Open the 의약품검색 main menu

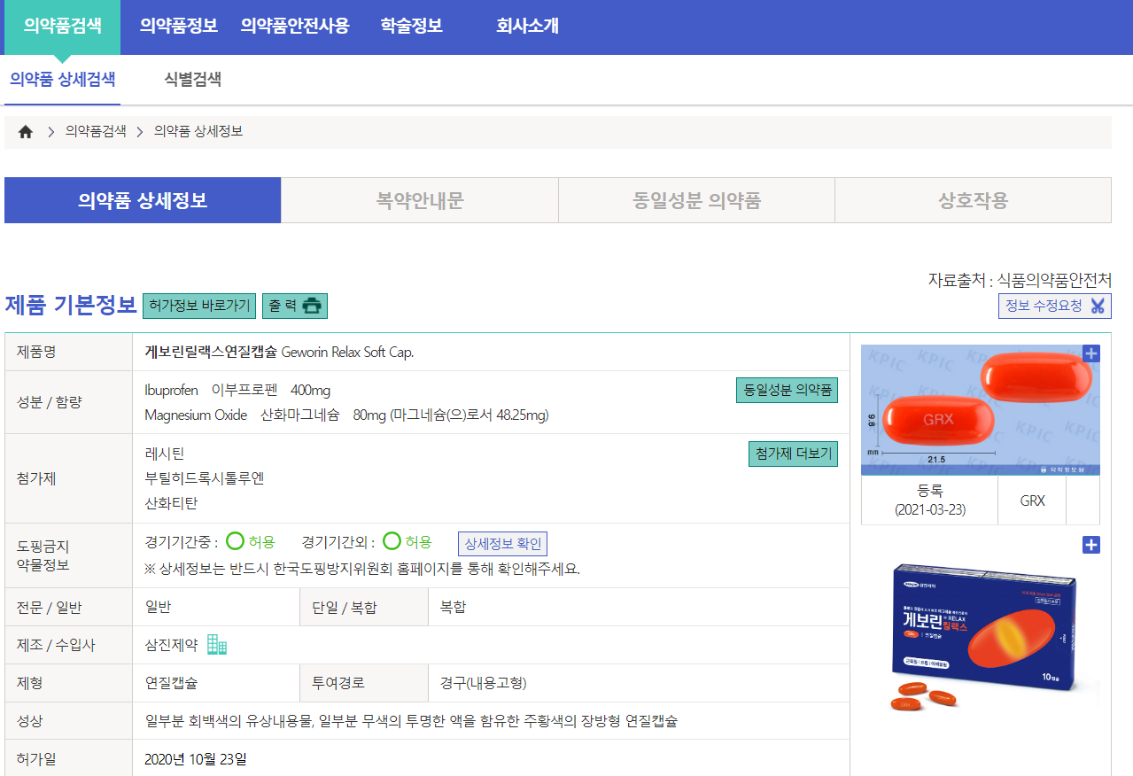(x=63, y=26)
